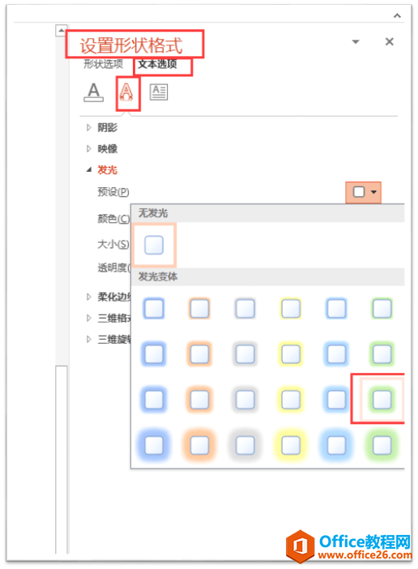
Task: Apply gray glow in fourth row
Action: tap(245, 445)
